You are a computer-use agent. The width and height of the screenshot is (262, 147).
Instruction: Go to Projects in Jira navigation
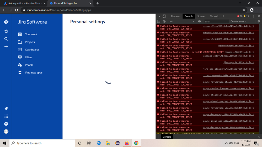point(30,42)
